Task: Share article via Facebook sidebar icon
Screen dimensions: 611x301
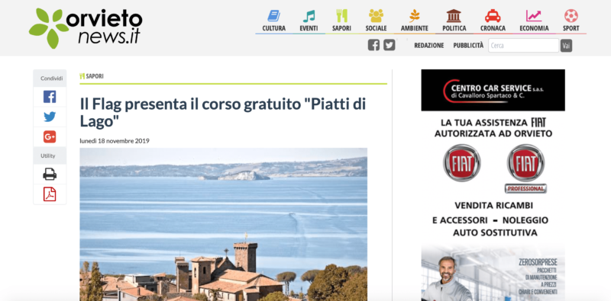Action: point(50,97)
